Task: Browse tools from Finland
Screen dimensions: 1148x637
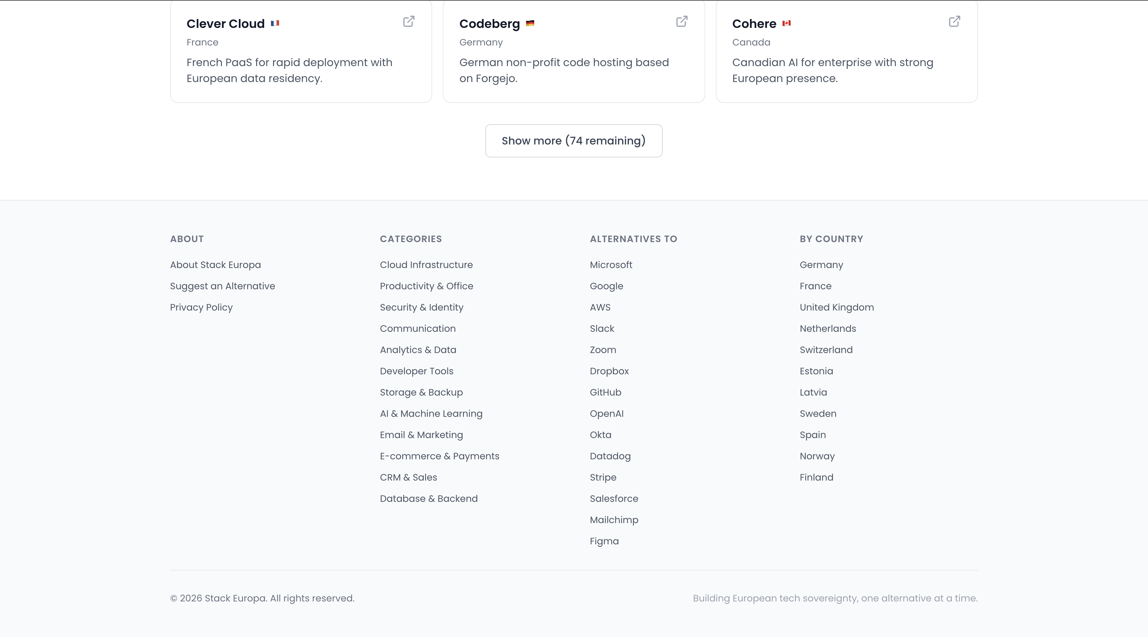Action: point(816,477)
